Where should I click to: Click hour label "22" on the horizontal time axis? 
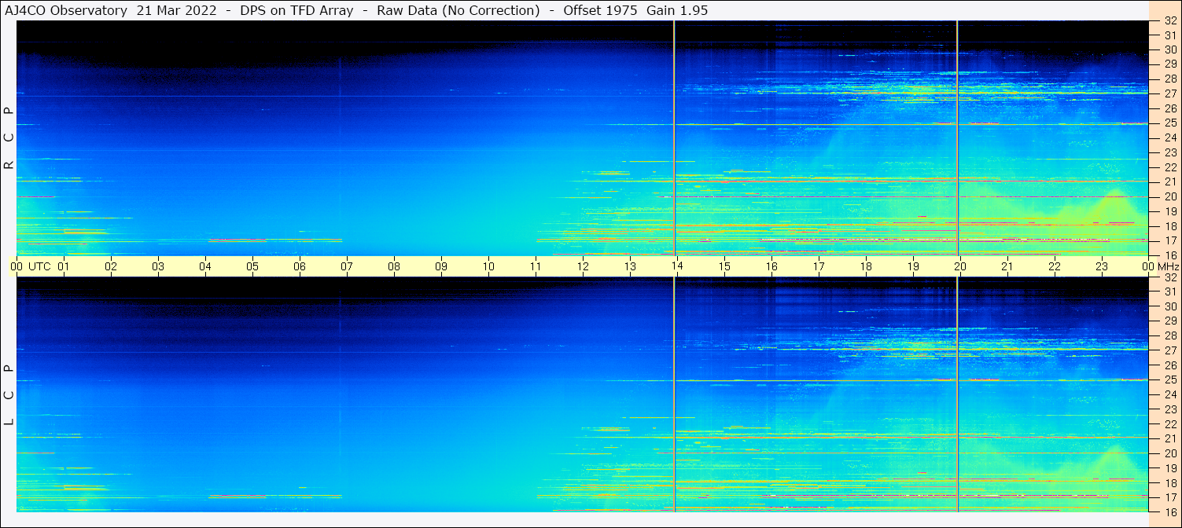pyautogui.click(x=1055, y=266)
